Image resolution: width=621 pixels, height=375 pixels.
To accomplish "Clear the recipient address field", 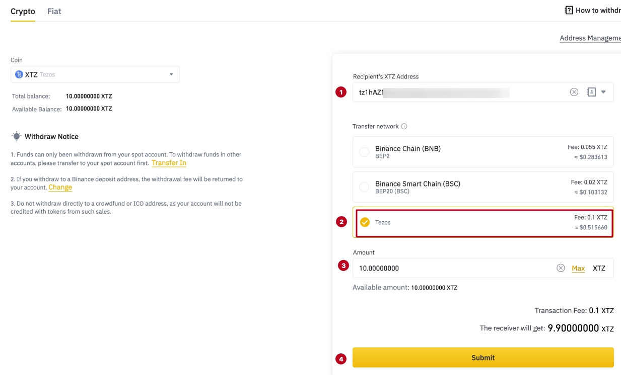I will point(574,92).
